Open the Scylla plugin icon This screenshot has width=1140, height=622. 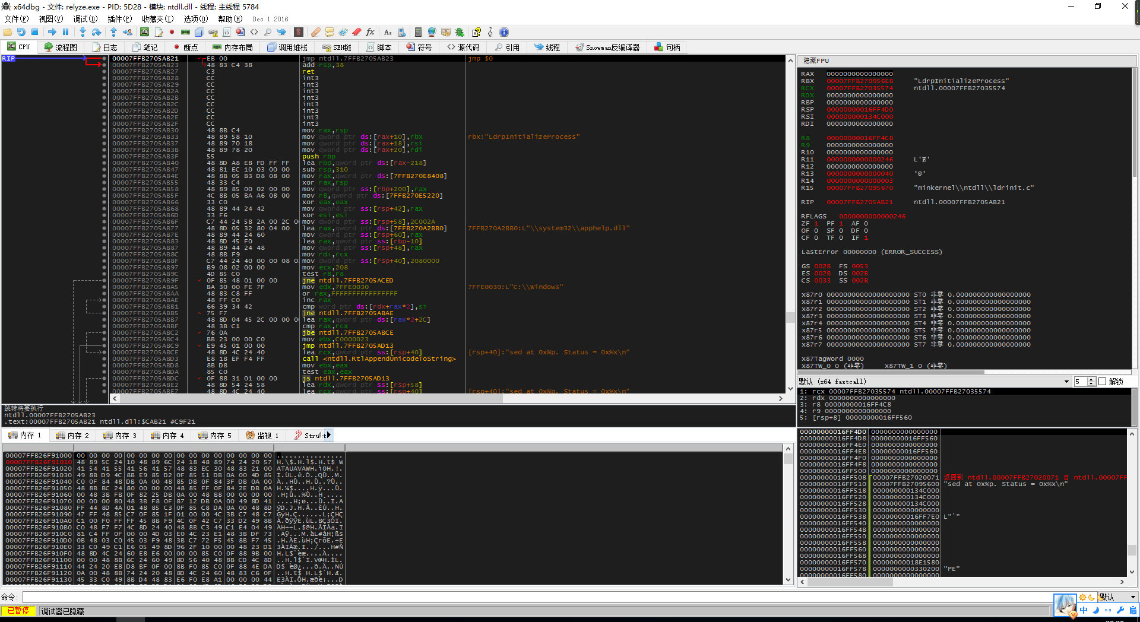tap(299, 32)
